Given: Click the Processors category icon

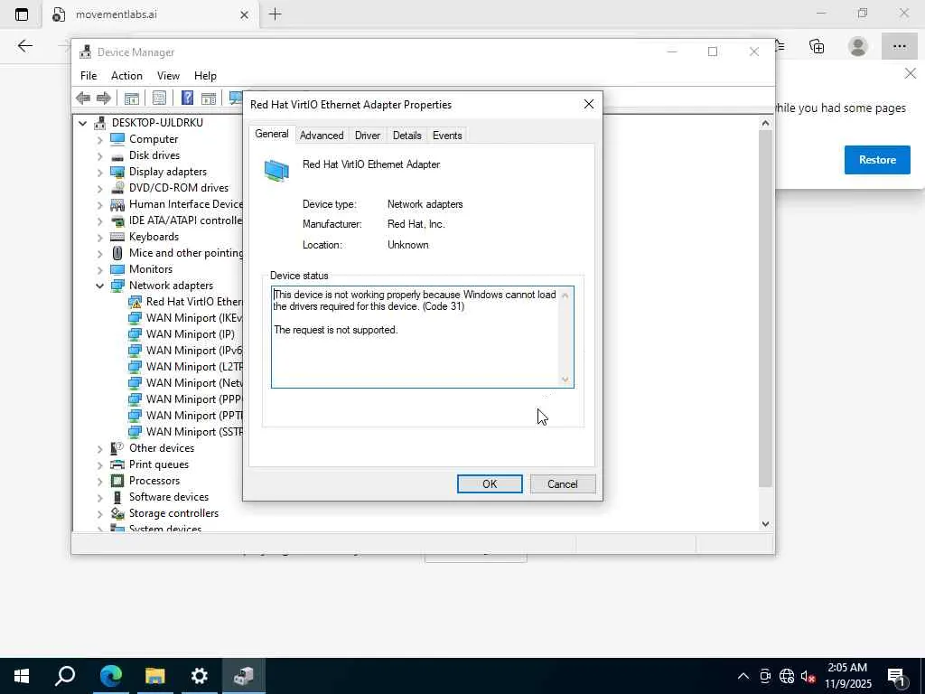Looking at the screenshot, I should (x=117, y=481).
